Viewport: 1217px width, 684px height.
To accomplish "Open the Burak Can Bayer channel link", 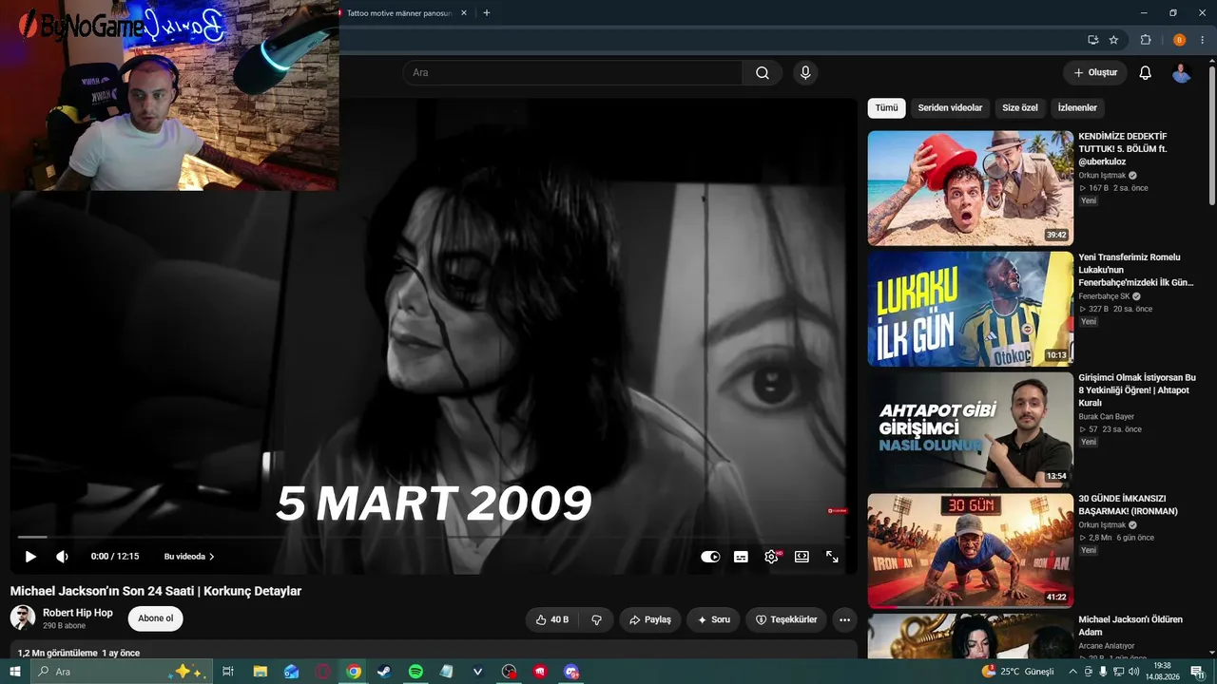I will 1106,417.
